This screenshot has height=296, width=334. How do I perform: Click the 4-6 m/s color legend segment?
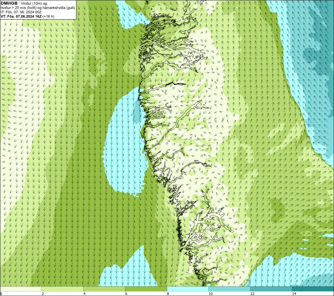[104, 289]
